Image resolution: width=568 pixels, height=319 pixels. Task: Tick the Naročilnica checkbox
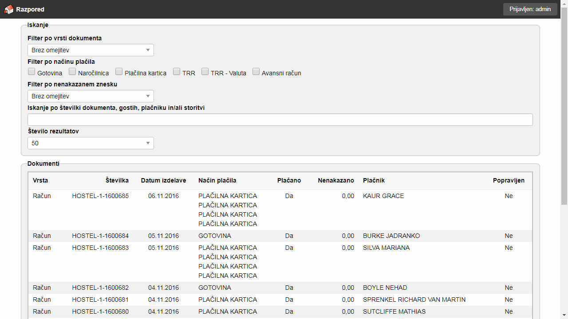[x=72, y=72]
